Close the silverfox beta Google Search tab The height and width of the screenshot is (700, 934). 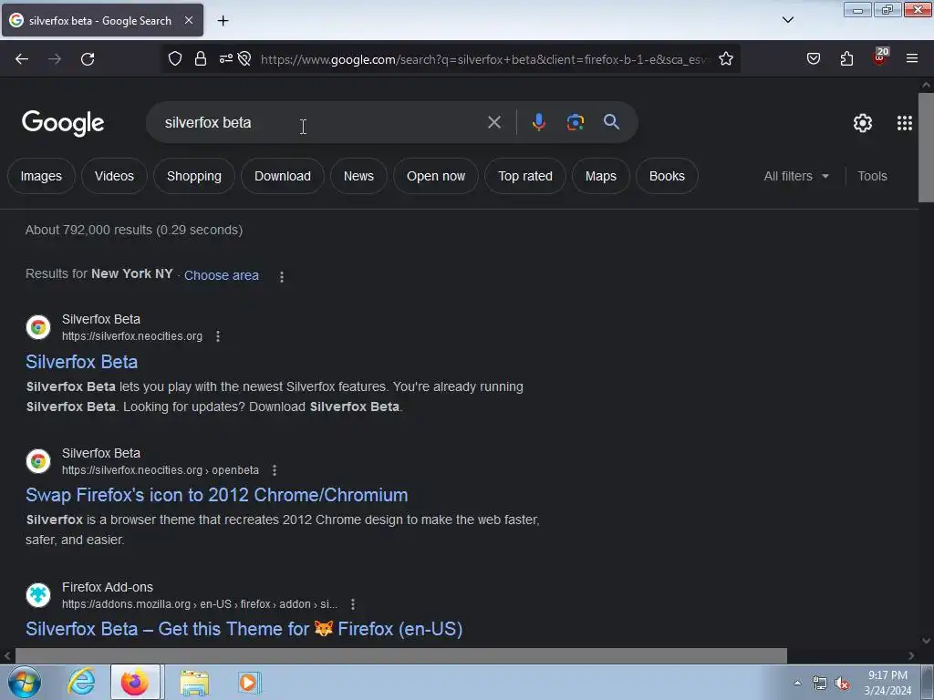[189, 20]
